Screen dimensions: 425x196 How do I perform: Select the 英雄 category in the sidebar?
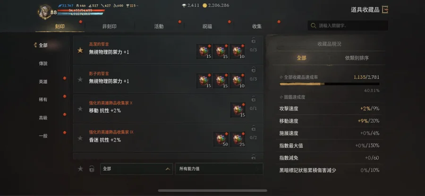(43, 82)
